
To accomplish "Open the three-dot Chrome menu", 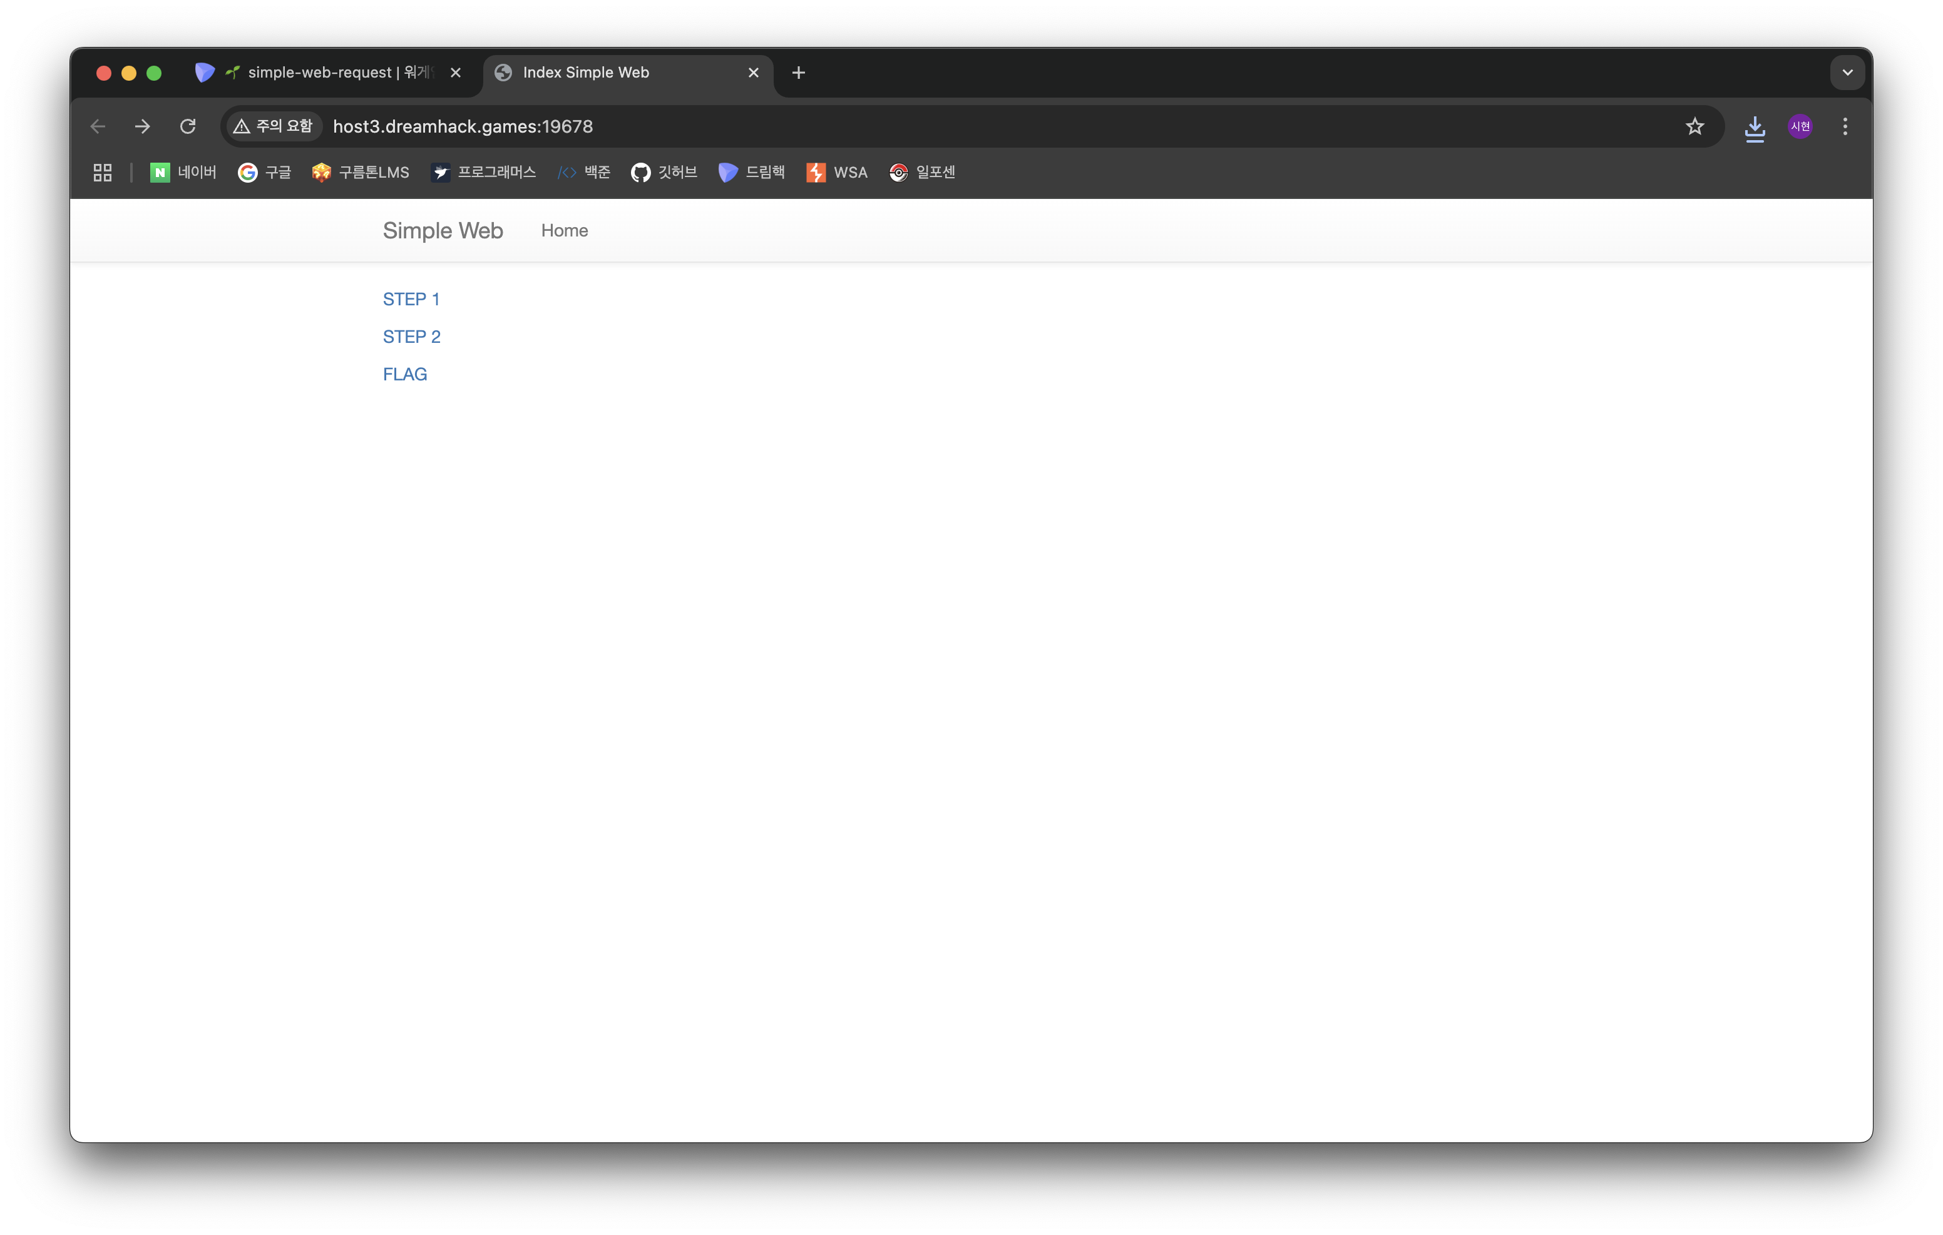I will tap(1845, 126).
